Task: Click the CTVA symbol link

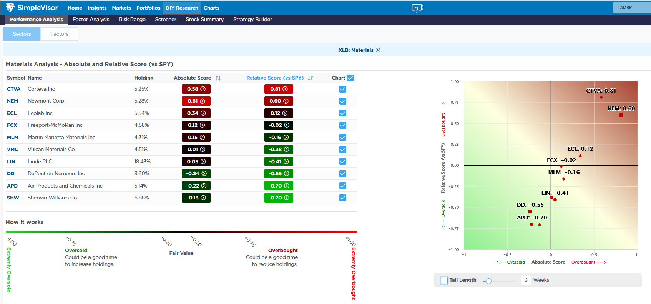Action: 13,89
